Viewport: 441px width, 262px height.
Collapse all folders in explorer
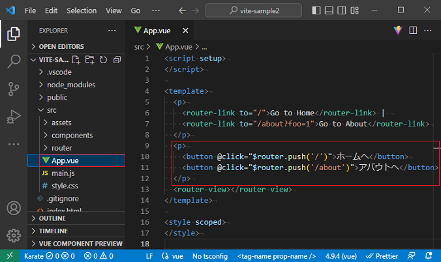[x=117, y=59]
